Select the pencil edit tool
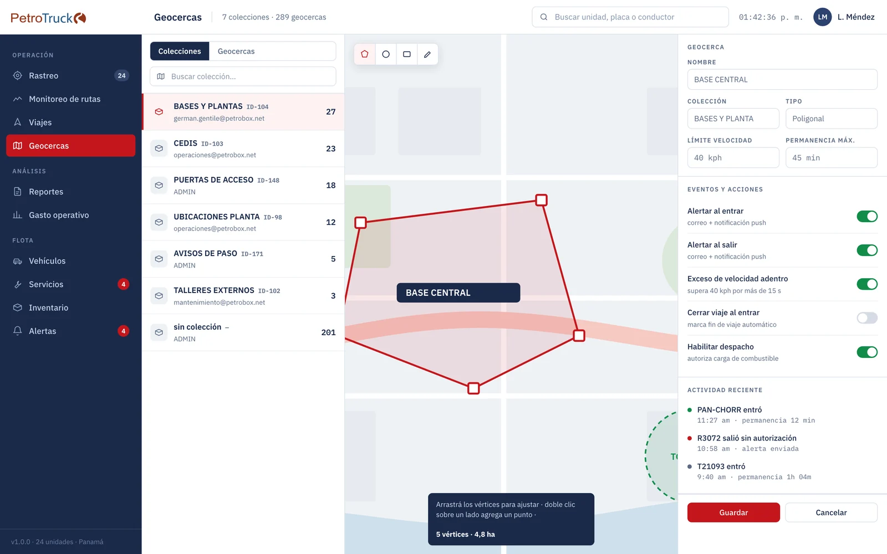This screenshot has height=554, width=887. [x=427, y=54]
